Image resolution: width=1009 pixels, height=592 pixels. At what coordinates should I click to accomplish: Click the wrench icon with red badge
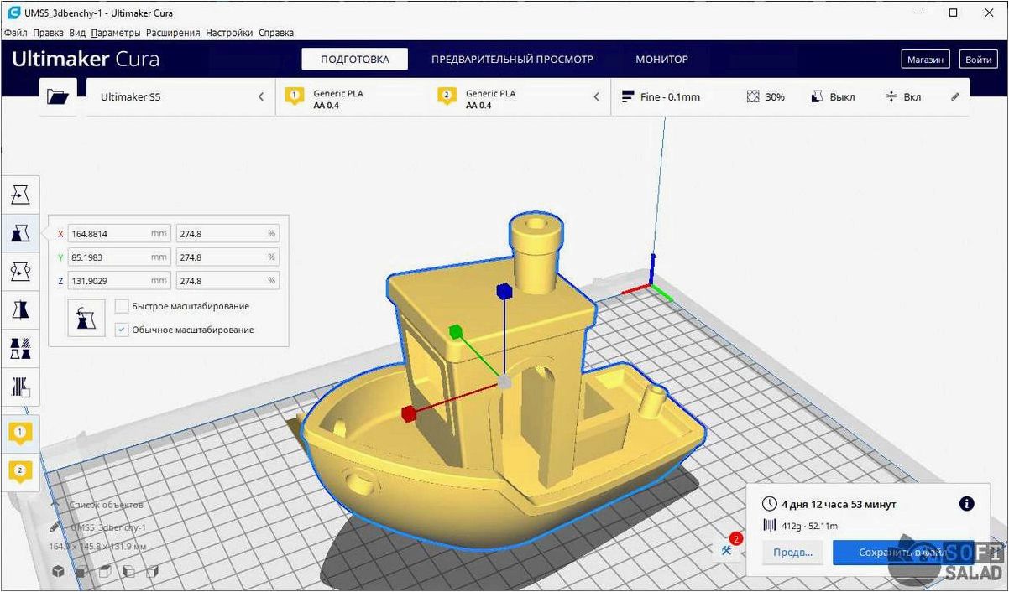(727, 550)
